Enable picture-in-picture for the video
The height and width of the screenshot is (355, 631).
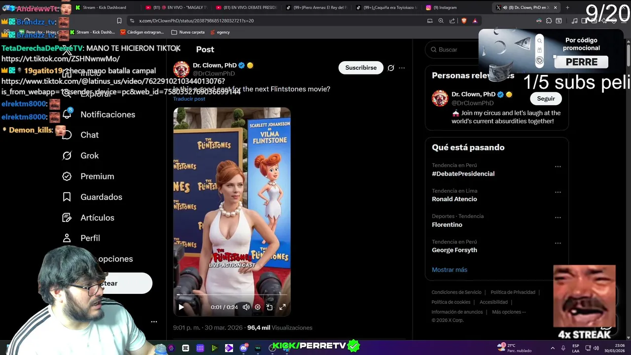point(270,307)
